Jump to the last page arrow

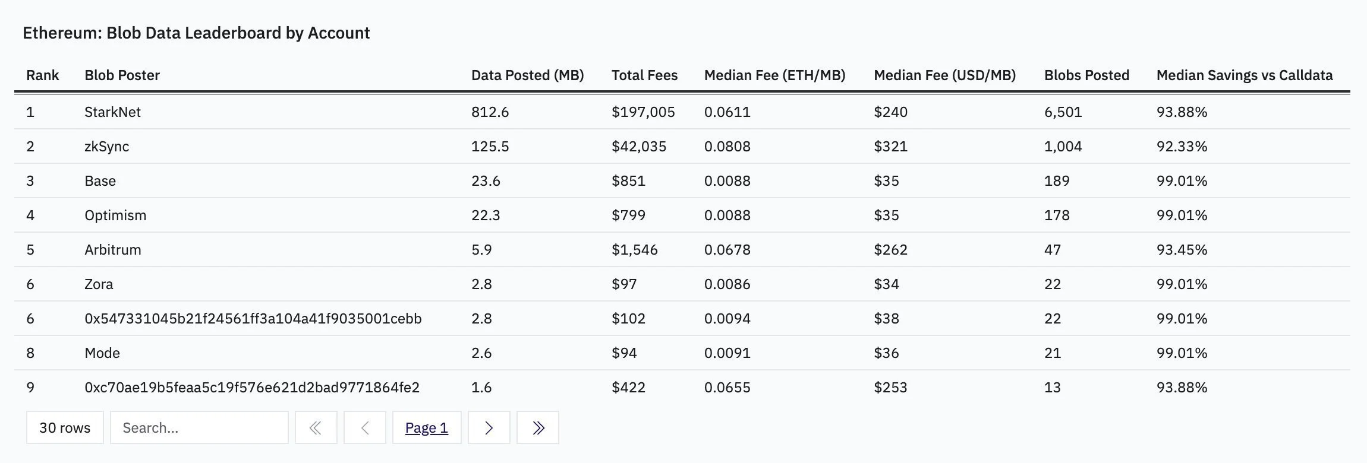[537, 427]
